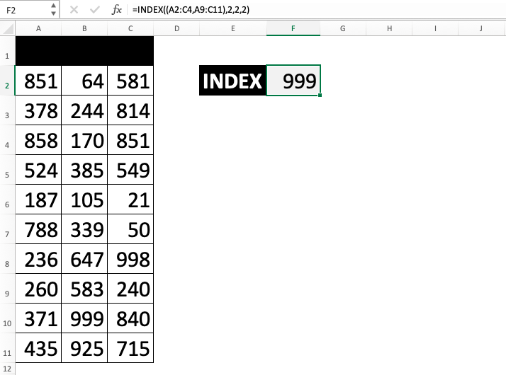
Task: Open the Name Box stepper arrows
Action: [x=54, y=10]
